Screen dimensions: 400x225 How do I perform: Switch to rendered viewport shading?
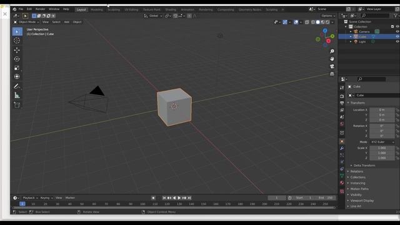pyautogui.click(x=327, y=22)
